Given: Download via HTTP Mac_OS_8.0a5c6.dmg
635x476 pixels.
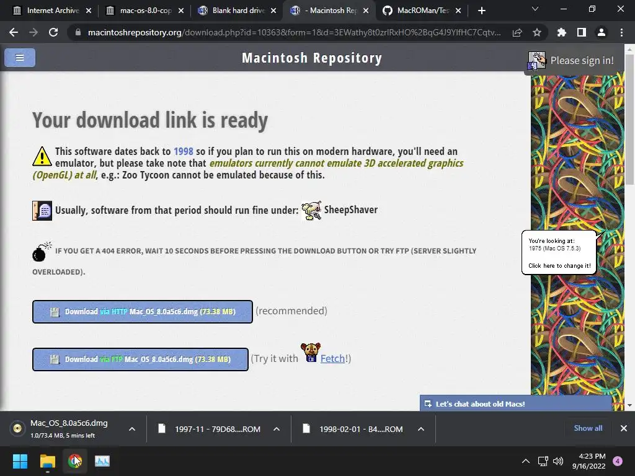Looking at the screenshot, I should 143,312.
